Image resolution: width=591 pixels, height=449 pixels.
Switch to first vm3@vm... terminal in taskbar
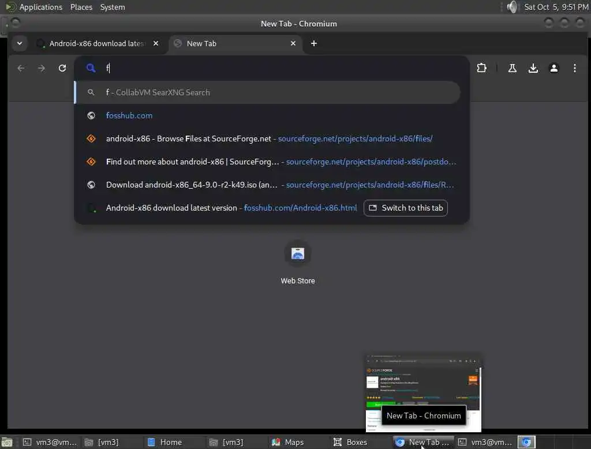pos(50,442)
